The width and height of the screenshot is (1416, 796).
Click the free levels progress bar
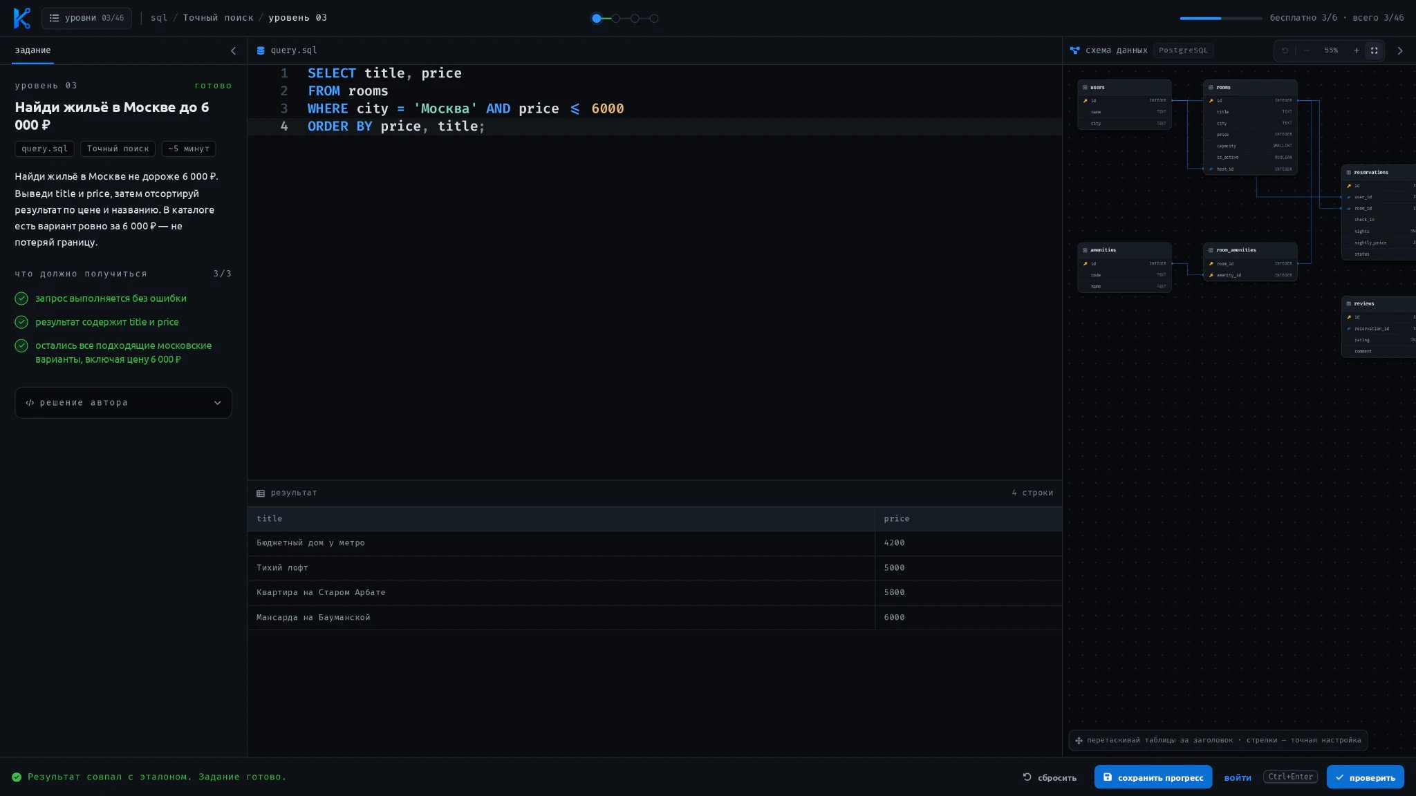coord(1220,18)
